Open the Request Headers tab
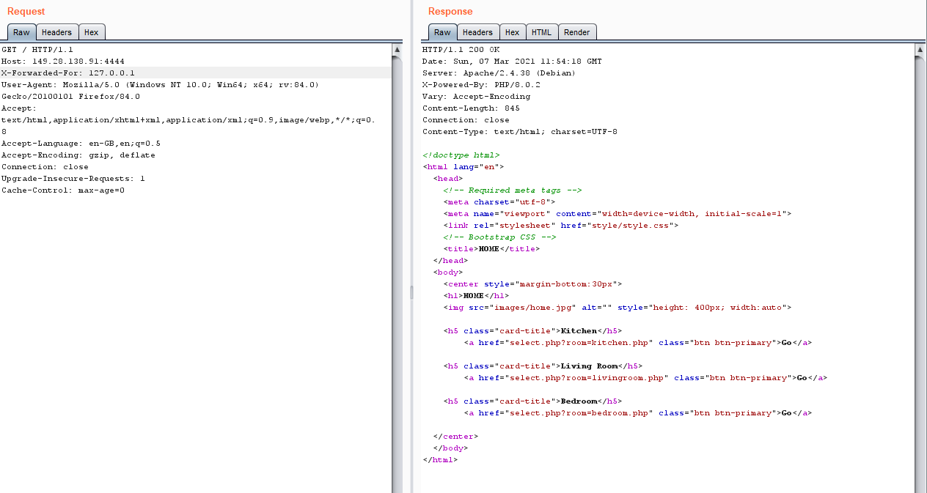 (x=56, y=32)
